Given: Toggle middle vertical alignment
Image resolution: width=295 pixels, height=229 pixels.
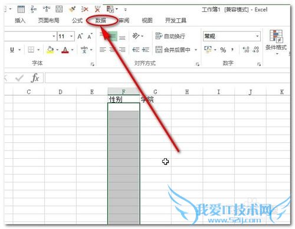Looking at the screenshot, I should coord(113,37).
